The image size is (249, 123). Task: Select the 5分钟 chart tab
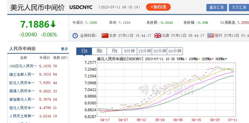coord(129,51)
